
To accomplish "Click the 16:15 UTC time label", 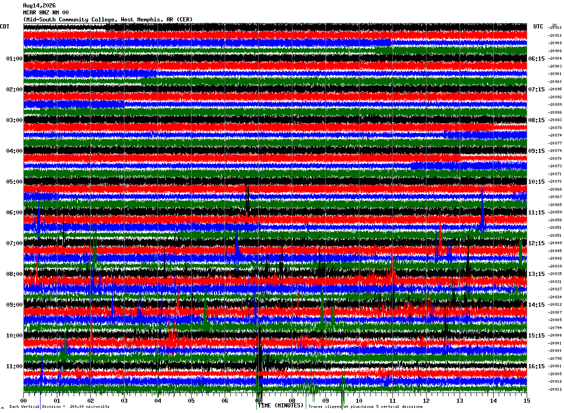I will (536, 366).
